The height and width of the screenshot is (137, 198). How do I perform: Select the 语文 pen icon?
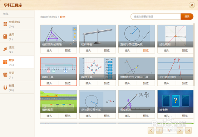point(5,49)
